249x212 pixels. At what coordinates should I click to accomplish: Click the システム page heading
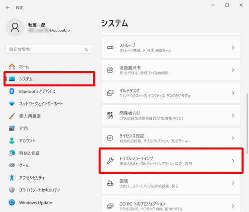click(x=115, y=23)
